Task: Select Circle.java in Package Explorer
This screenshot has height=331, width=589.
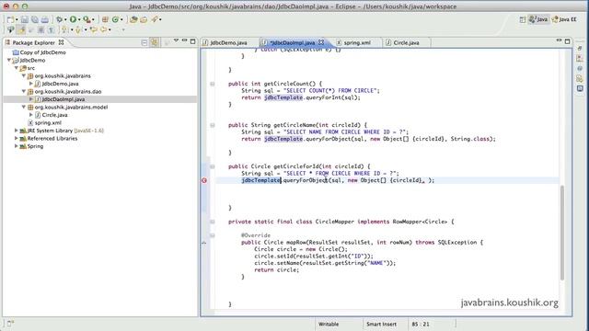Action: tap(54, 115)
